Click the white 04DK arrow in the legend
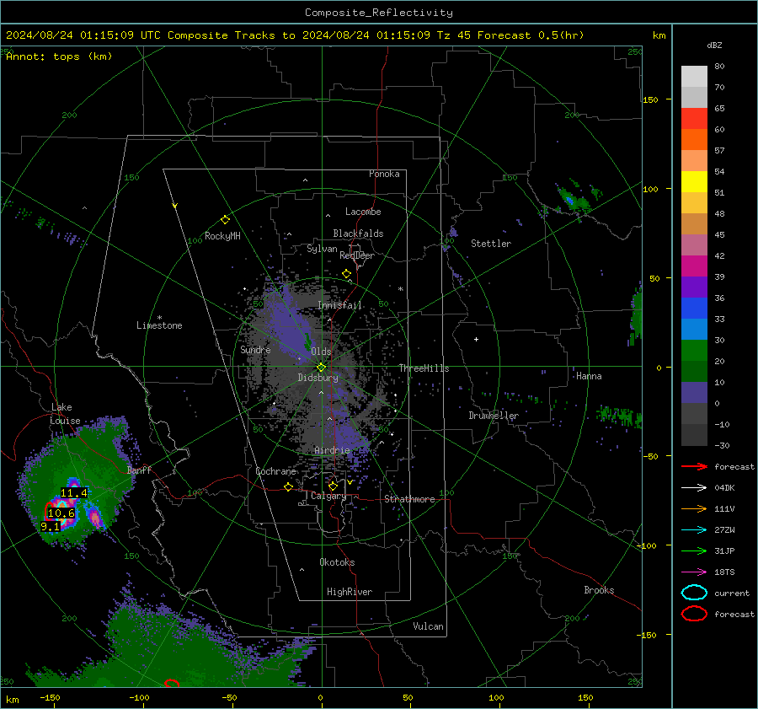Viewport: 758px width, 709px height. point(694,488)
